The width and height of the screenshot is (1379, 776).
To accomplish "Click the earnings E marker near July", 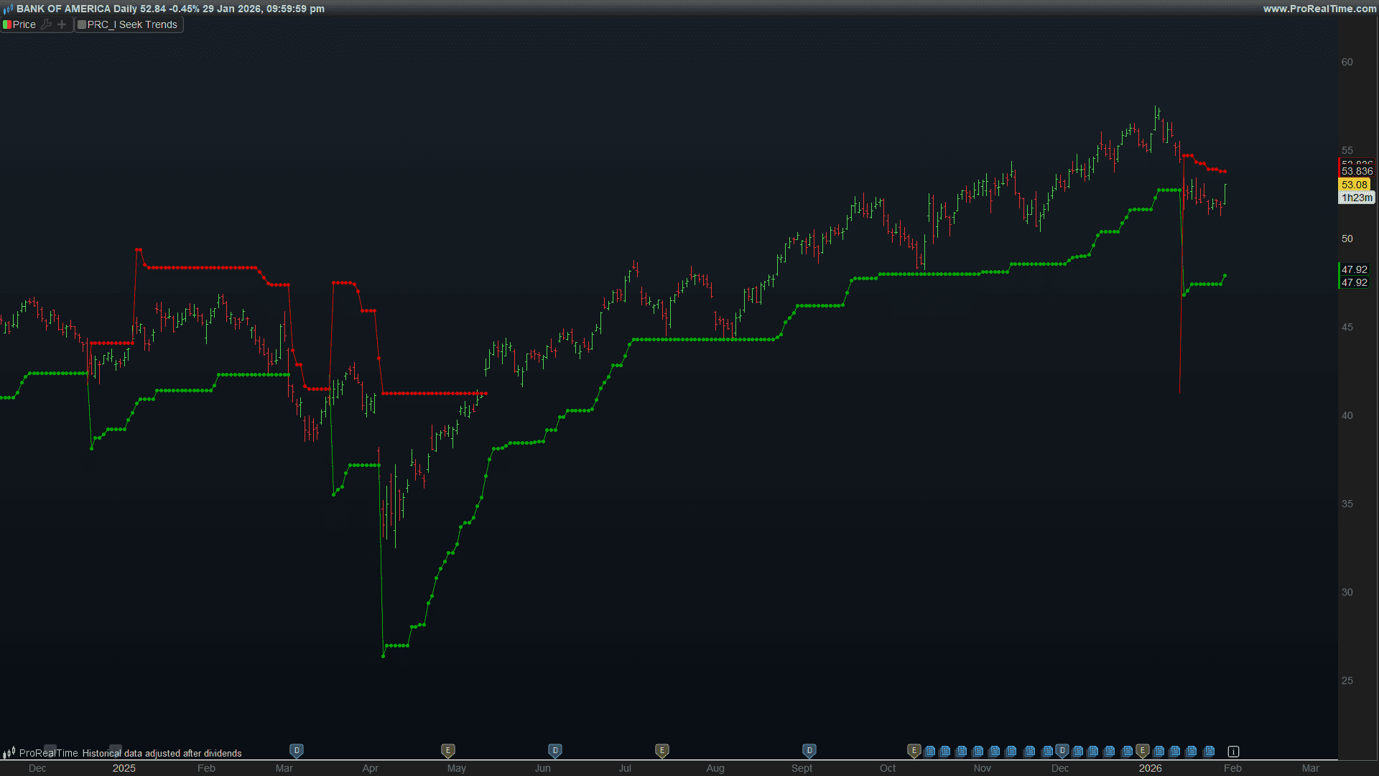I will pyautogui.click(x=661, y=751).
